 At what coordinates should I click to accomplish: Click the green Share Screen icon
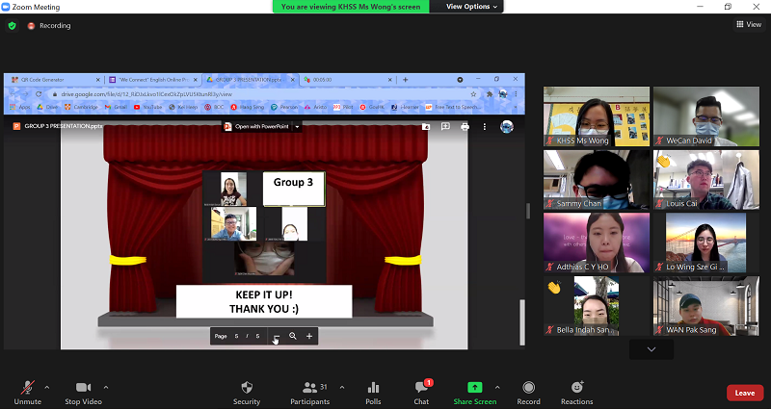474,388
